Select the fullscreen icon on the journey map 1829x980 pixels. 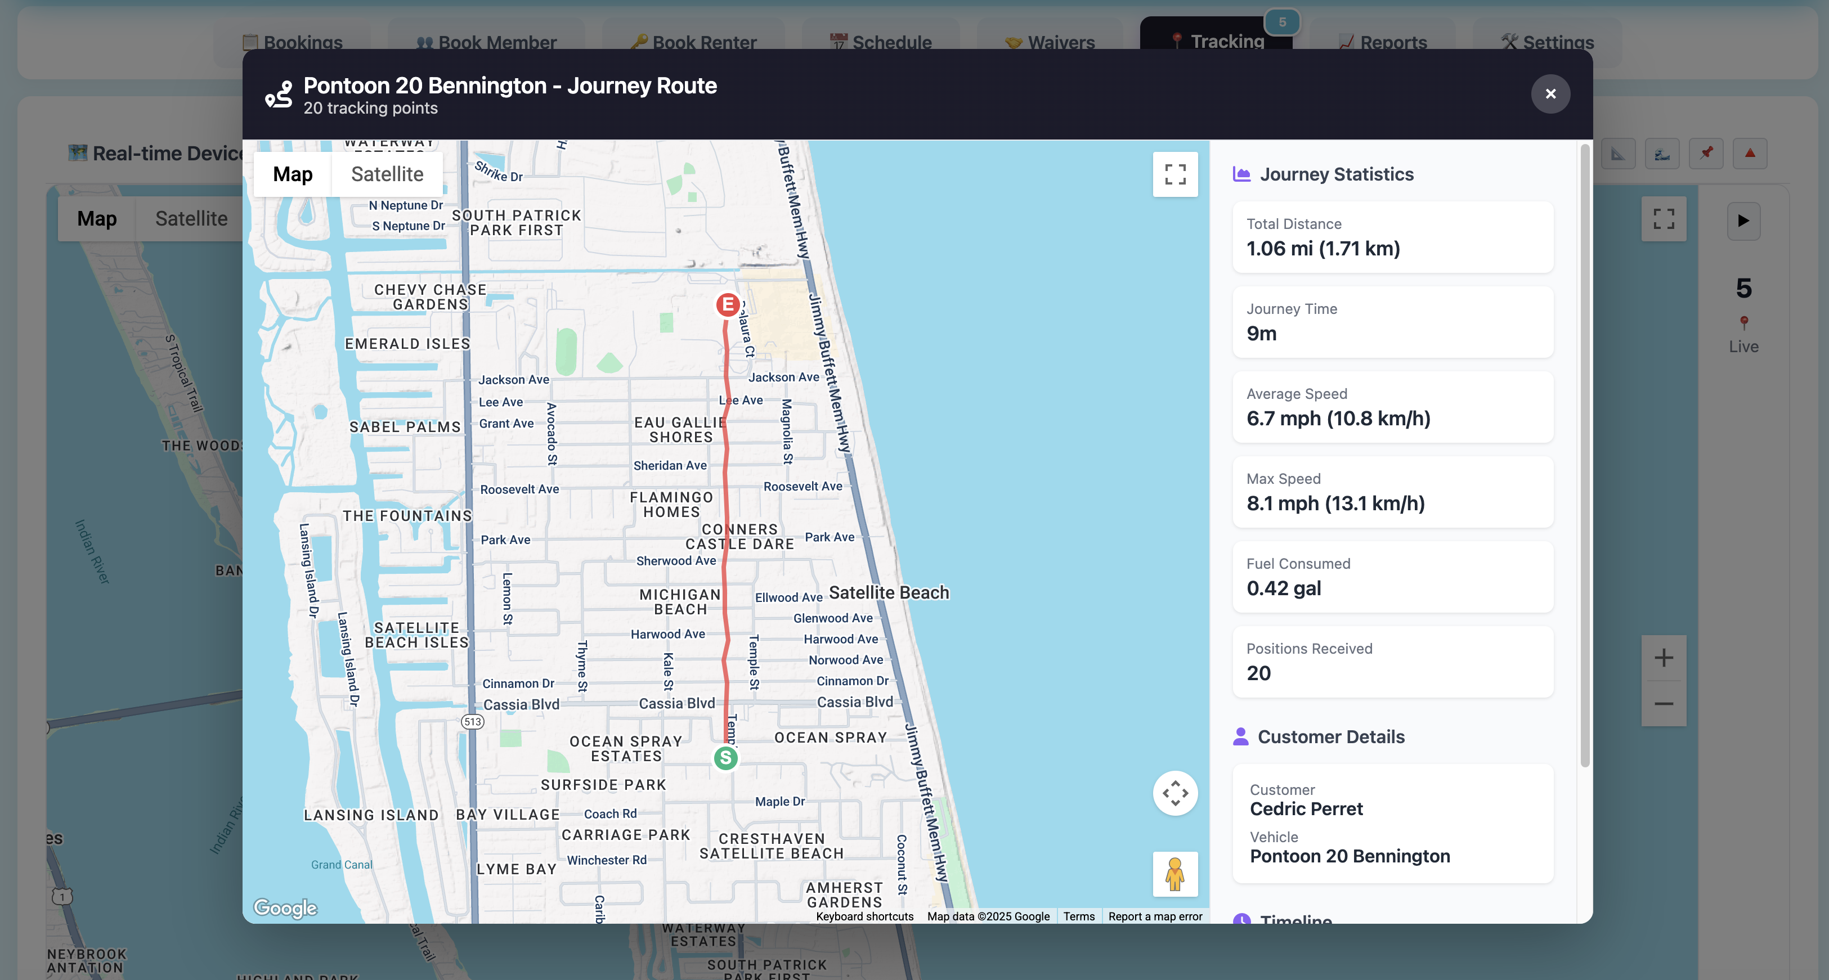pos(1175,174)
